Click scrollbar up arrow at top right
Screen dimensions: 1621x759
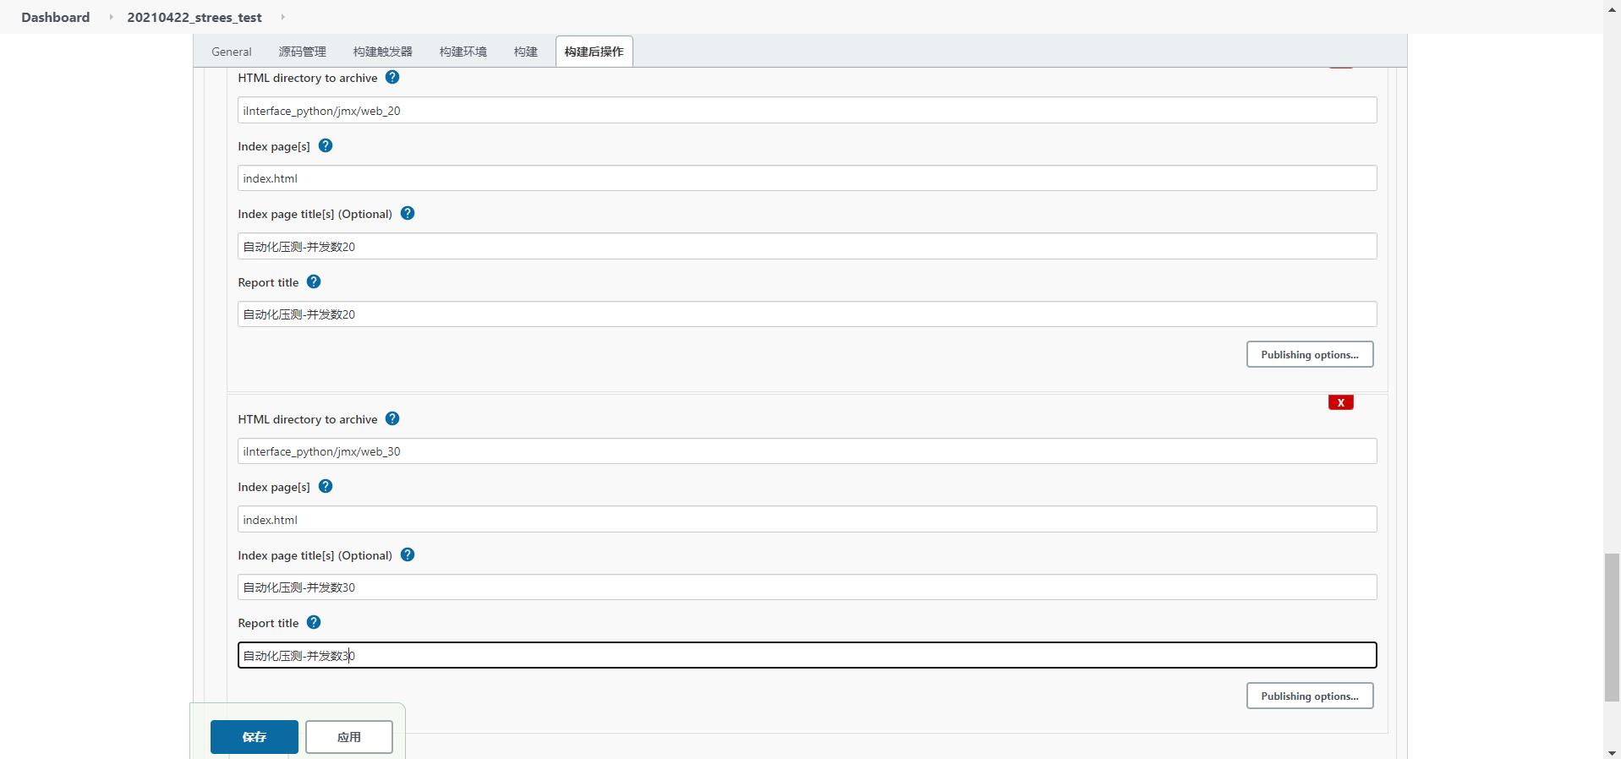pyautogui.click(x=1612, y=8)
